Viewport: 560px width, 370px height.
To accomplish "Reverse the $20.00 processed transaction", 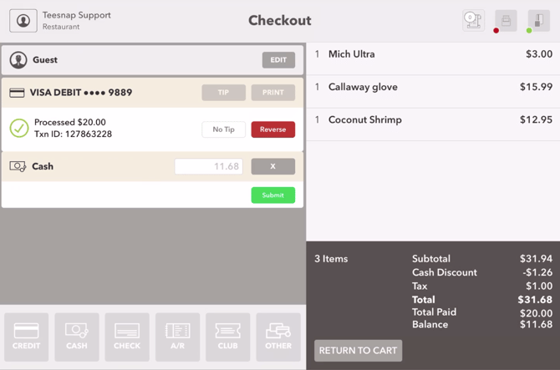I will pos(272,129).
